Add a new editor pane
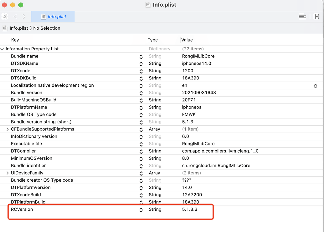This screenshot has height=232, width=324. 316,17
